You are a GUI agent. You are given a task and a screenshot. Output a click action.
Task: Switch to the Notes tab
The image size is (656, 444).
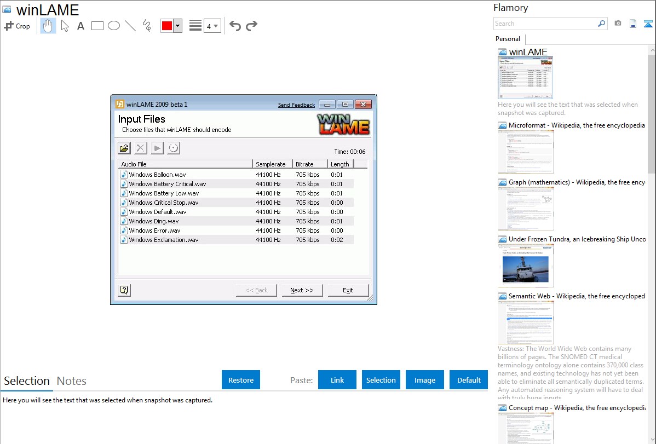click(72, 381)
